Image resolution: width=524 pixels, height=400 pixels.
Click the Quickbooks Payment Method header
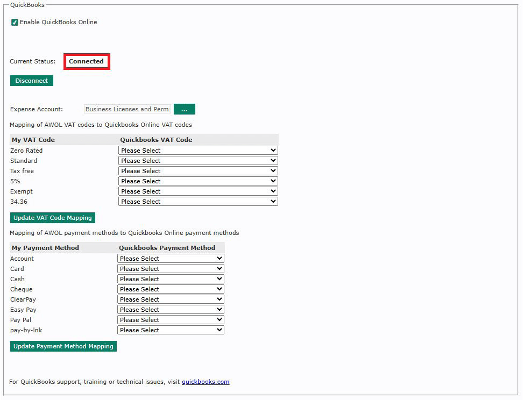coord(167,248)
